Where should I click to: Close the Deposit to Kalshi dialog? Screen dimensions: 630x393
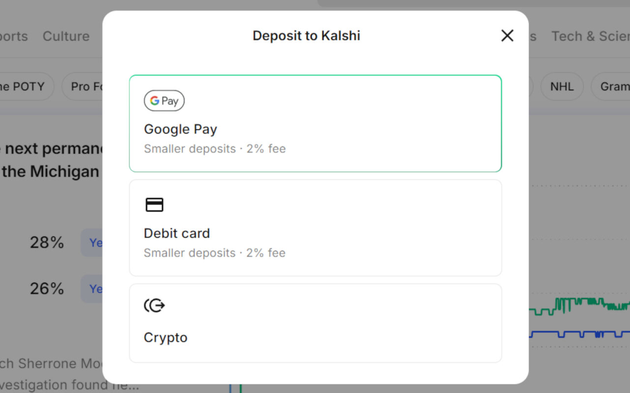507,35
